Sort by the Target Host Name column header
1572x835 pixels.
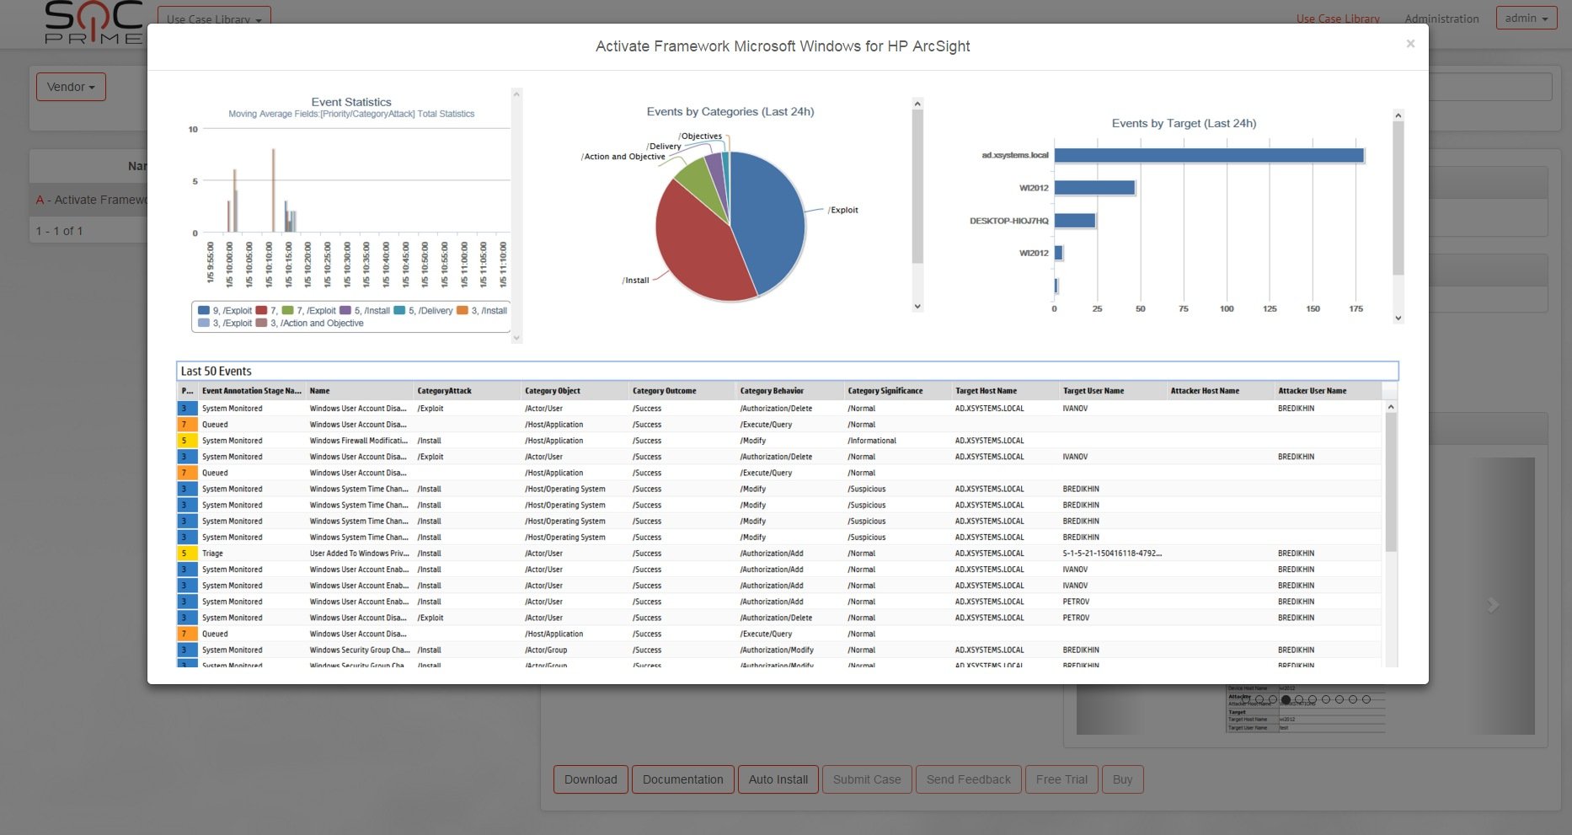click(986, 391)
